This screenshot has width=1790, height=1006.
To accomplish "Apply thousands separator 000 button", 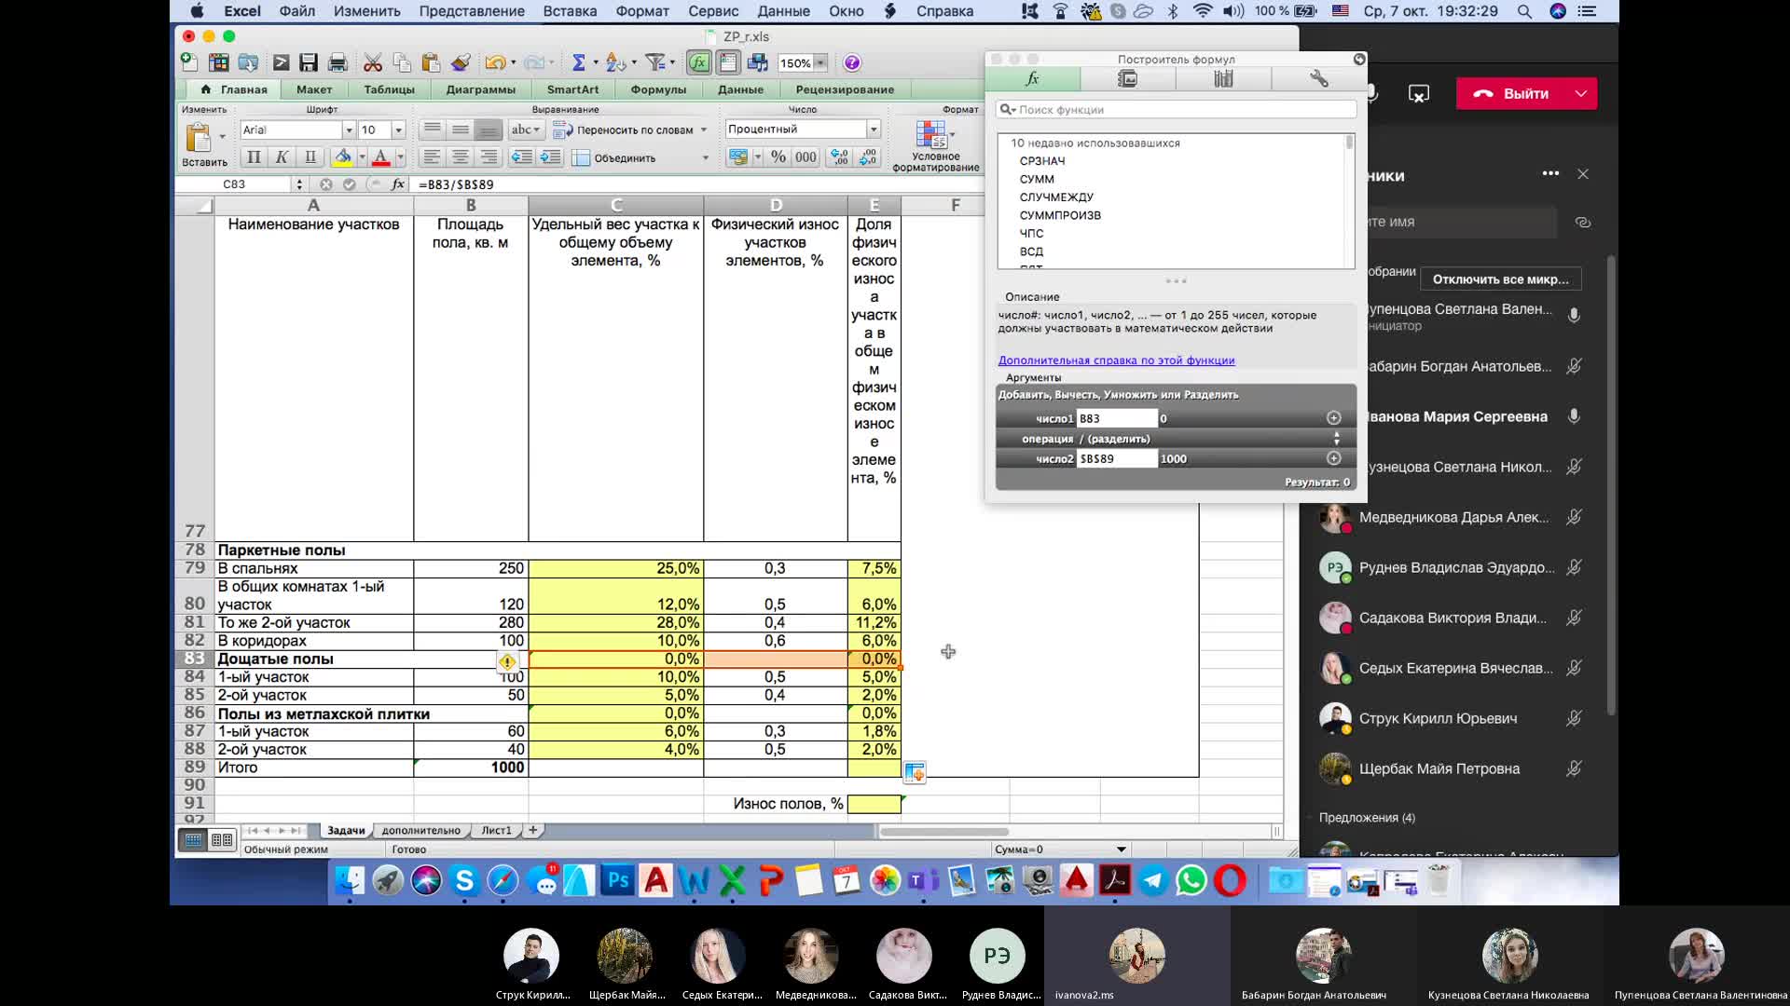I will [805, 157].
